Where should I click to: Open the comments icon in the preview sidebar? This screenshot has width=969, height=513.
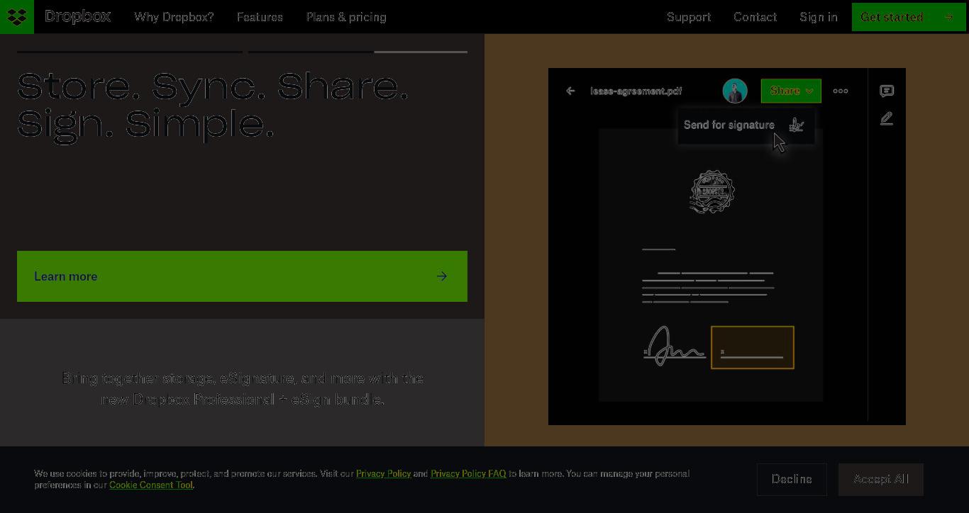click(x=887, y=91)
